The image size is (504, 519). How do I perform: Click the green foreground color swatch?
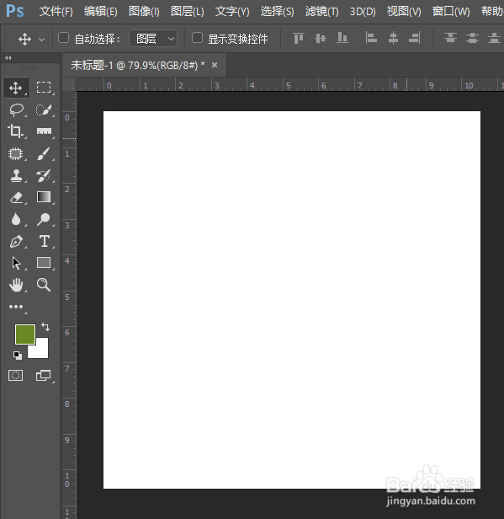(25, 334)
